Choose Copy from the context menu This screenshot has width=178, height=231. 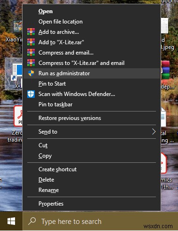[x=92, y=156]
